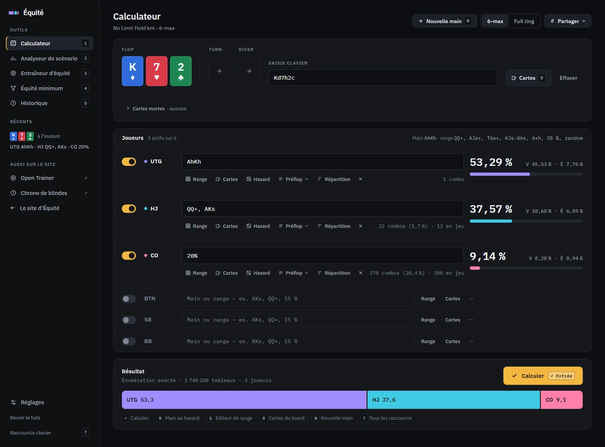Screen dimensions: 605x447
Task: Open the Préflop dropdown for UTG
Action: tap(293, 179)
